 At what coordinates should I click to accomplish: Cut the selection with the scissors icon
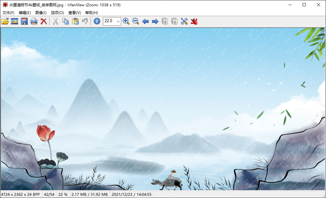pyautogui.click(x=56, y=21)
